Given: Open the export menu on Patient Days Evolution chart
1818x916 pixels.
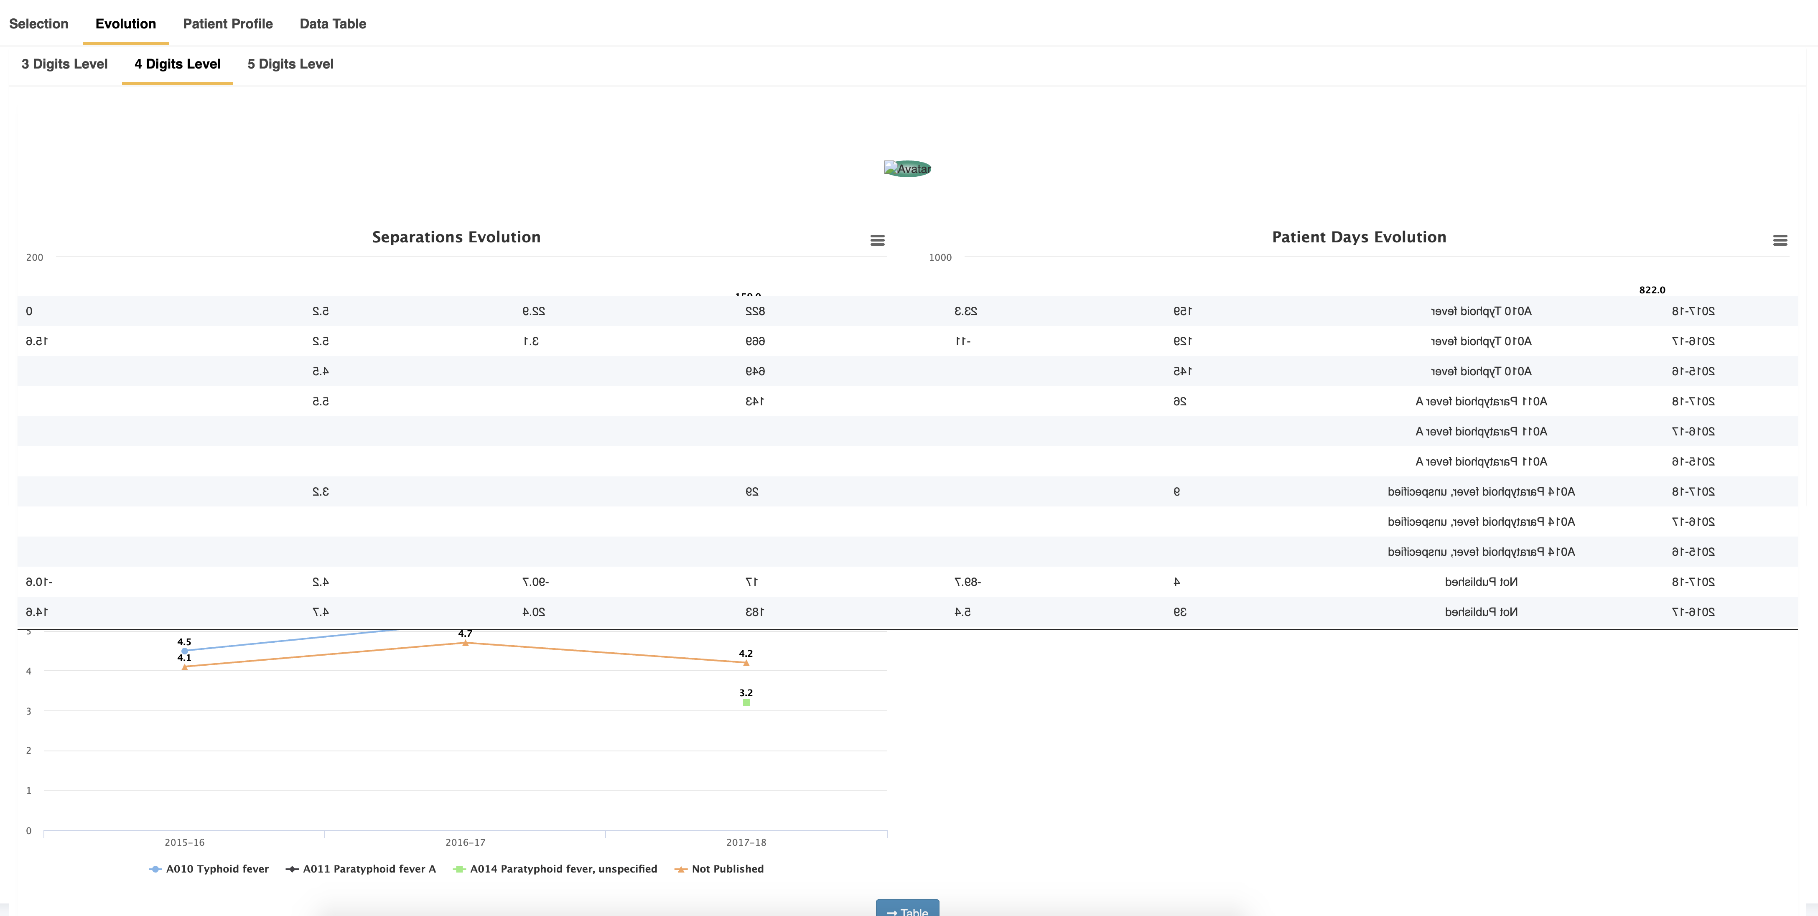Looking at the screenshot, I should (1780, 240).
